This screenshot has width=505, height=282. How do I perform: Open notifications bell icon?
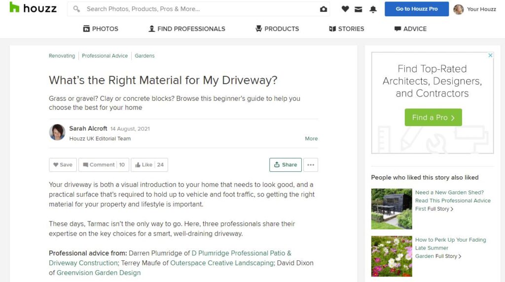373,9
